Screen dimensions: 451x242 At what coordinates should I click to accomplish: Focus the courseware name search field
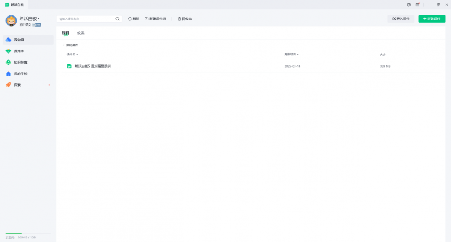click(86, 19)
